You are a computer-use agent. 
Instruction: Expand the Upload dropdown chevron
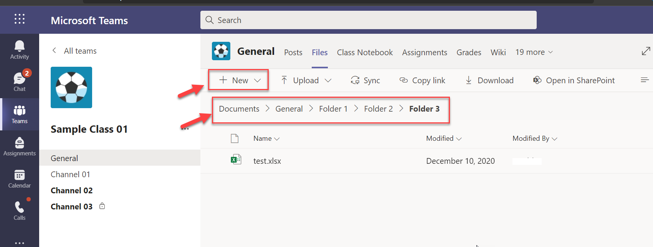(328, 80)
